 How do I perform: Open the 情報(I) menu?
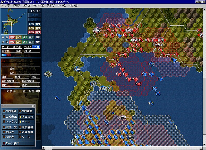pos(16,5)
